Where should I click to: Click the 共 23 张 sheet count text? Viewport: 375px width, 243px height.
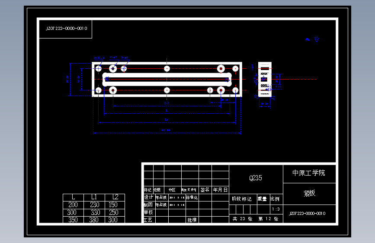click(x=243, y=219)
